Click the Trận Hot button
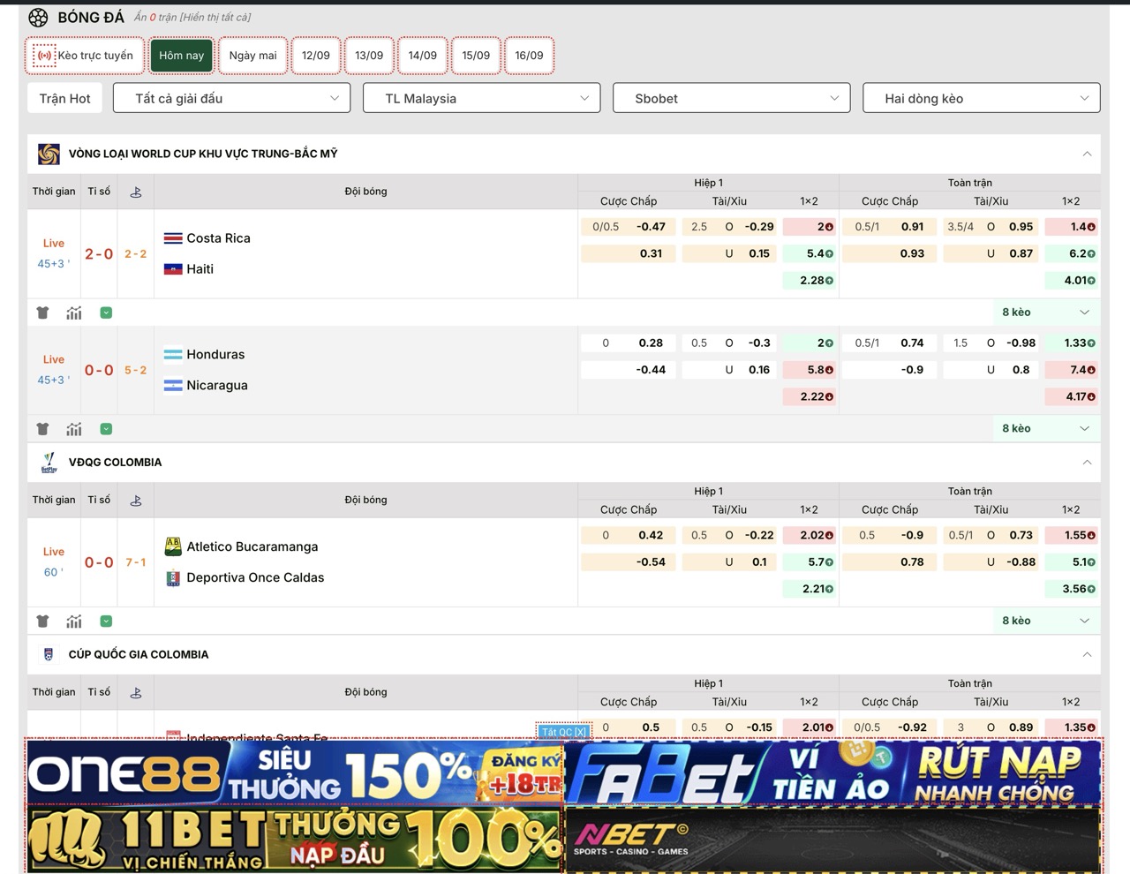 coord(64,98)
